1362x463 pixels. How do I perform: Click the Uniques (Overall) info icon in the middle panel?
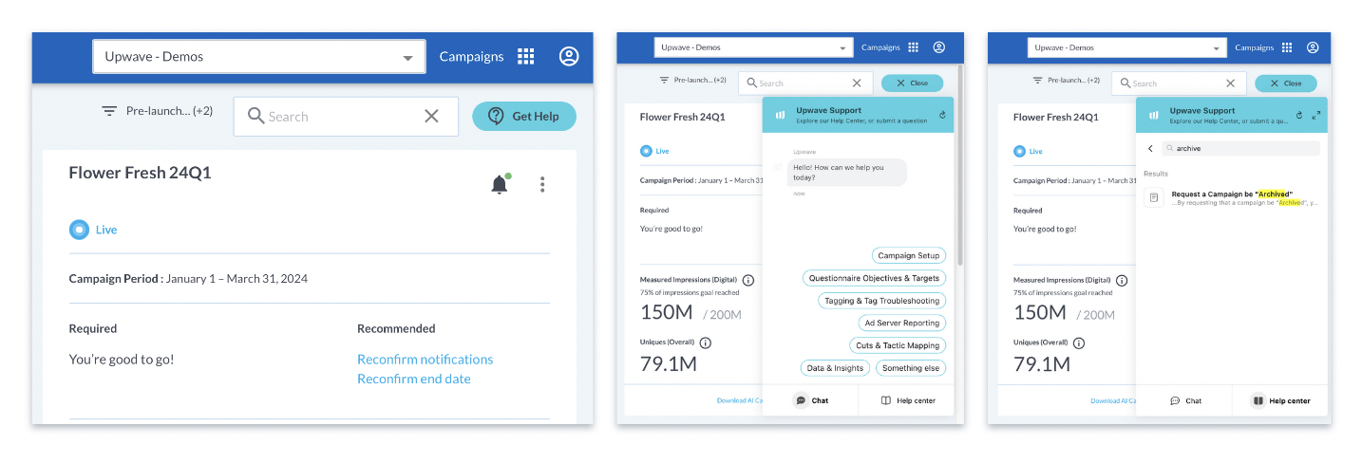pyautogui.click(x=706, y=343)
